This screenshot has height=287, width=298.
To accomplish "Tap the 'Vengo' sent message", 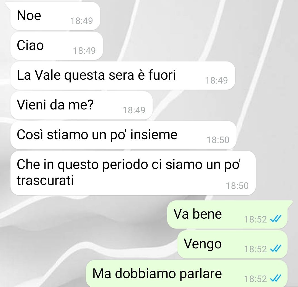I will point(232,244).
